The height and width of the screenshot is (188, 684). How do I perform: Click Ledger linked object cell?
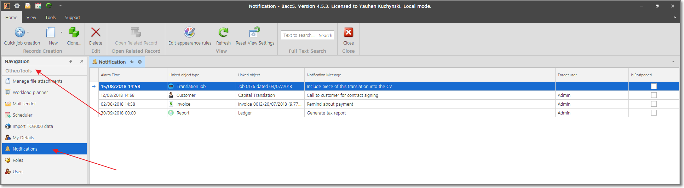[270, 113]
